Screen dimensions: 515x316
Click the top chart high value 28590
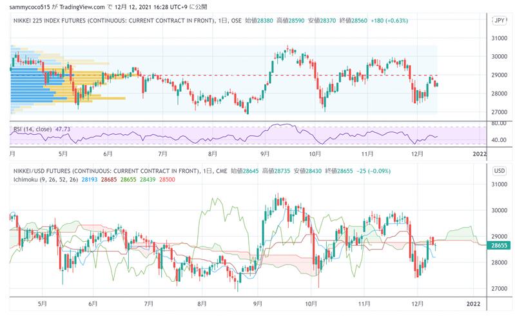point(296,21)
